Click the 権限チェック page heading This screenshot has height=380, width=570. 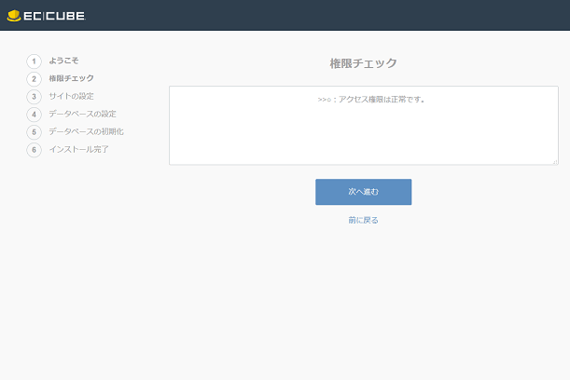click(x=363, y=63)
